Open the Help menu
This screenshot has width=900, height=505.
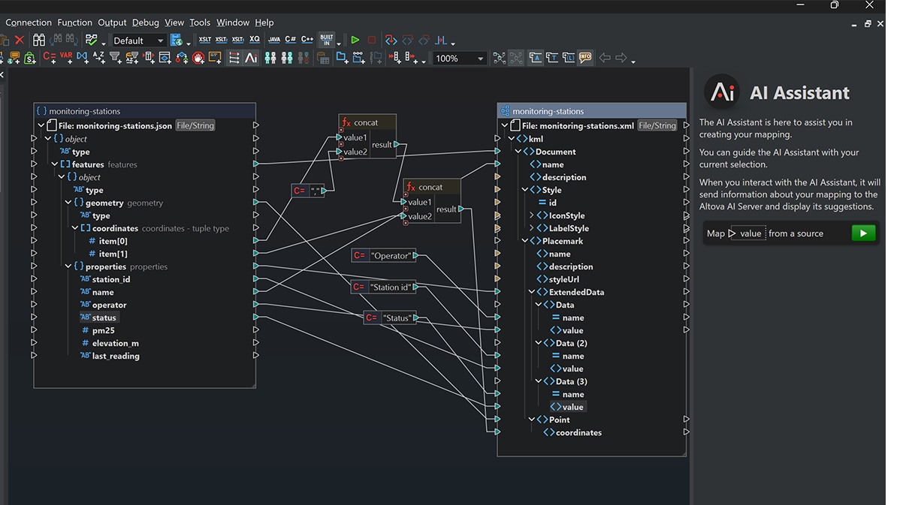click(x=264, y=23)
